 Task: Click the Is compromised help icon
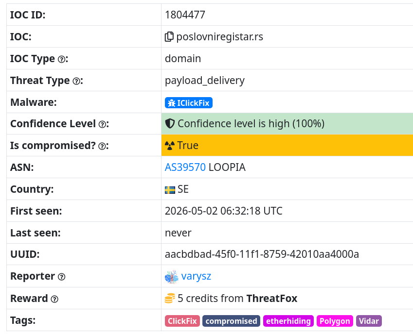(x=102, y=146)
